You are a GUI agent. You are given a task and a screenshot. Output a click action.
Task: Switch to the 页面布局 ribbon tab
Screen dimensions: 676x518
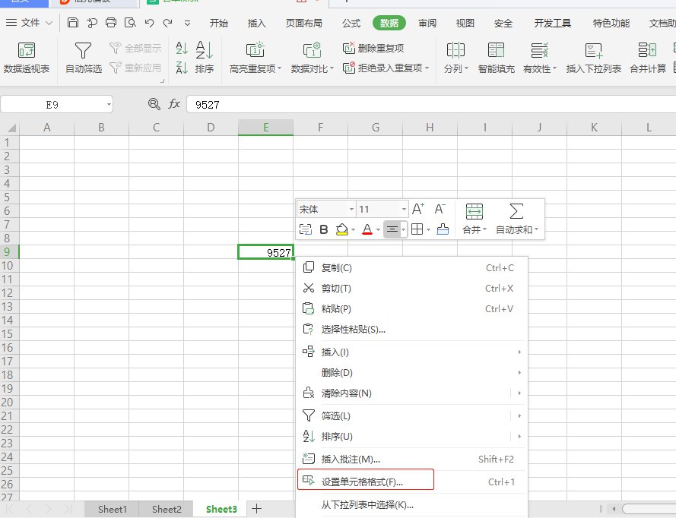tap(304, 24)
